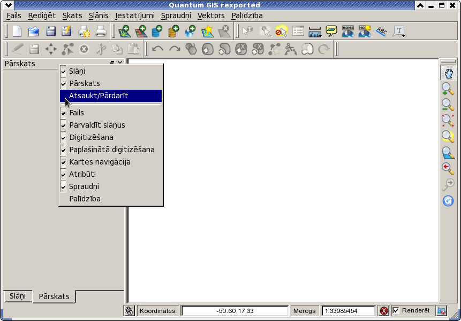Click the ABC labeling icon
This screenshot has height=321, width=461.
(x=382, y=31)
